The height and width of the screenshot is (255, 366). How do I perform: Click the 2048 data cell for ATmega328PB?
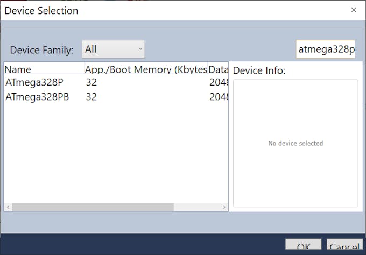[219, 97]
